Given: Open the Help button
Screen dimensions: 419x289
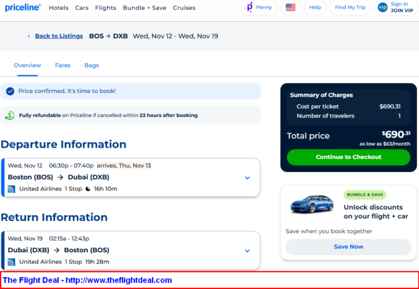Looking at the screenshot, I should pyautogui.click(x=315, y=8).
